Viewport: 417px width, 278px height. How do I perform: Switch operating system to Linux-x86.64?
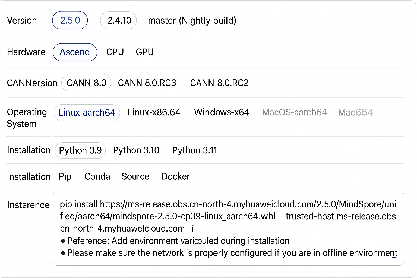point(154,112)
